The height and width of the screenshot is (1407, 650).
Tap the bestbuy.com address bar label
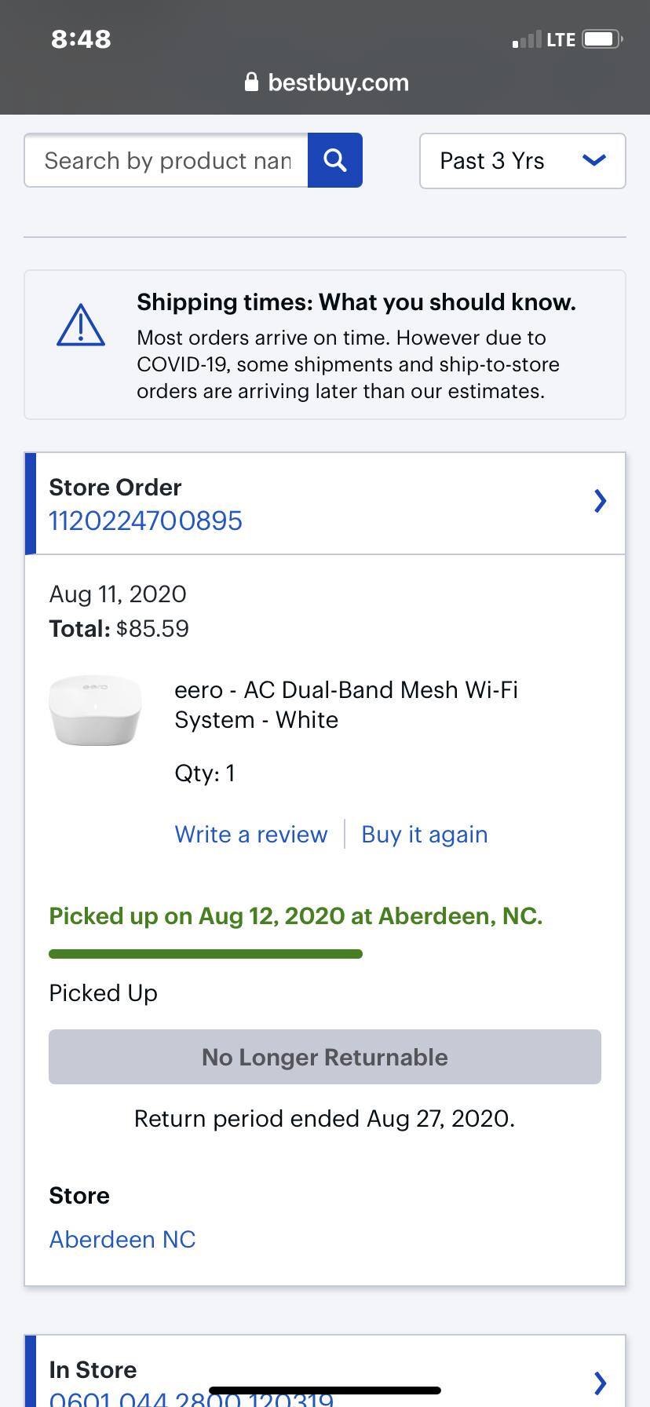click(338, 82)
